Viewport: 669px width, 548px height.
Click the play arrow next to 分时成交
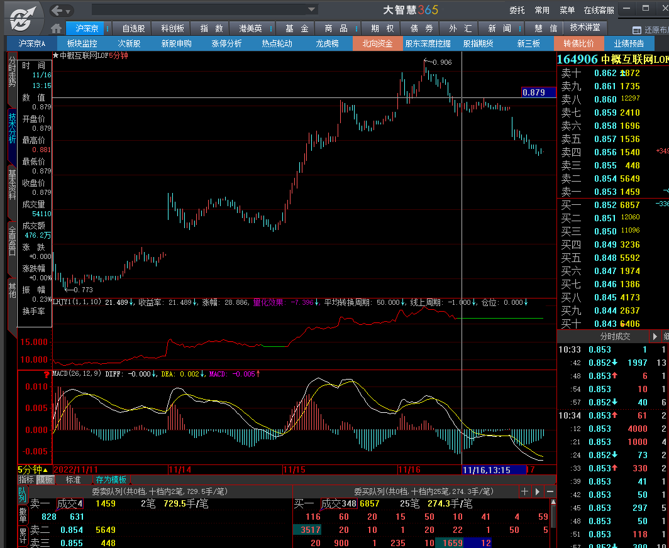point(655,337)
